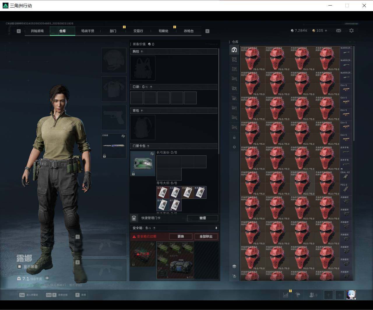Click the 管理 button

point(203,218)
